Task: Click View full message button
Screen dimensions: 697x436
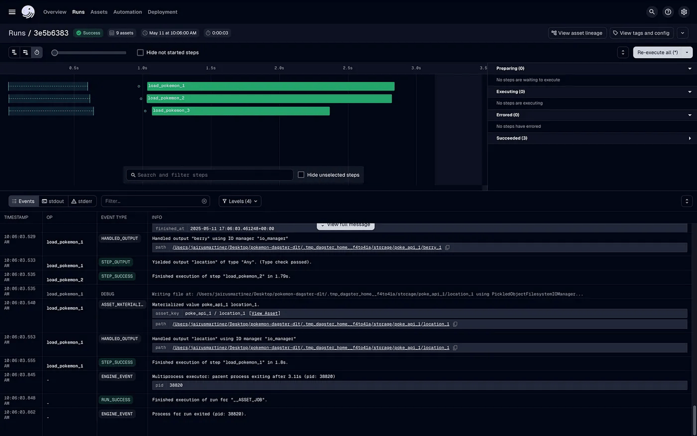Action: coord(346,225)
